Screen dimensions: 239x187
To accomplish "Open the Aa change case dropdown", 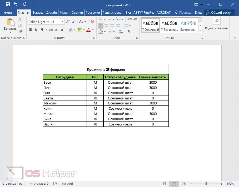I will [x=82, y=22].
